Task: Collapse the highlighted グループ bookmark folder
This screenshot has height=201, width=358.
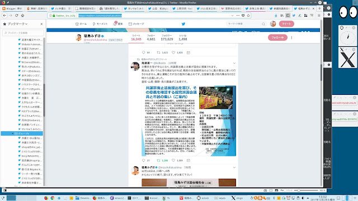Action: coord(13,133)
